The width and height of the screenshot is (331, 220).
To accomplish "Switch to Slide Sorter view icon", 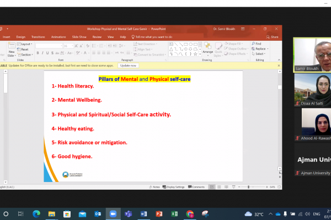I will [x=219, y=187].
